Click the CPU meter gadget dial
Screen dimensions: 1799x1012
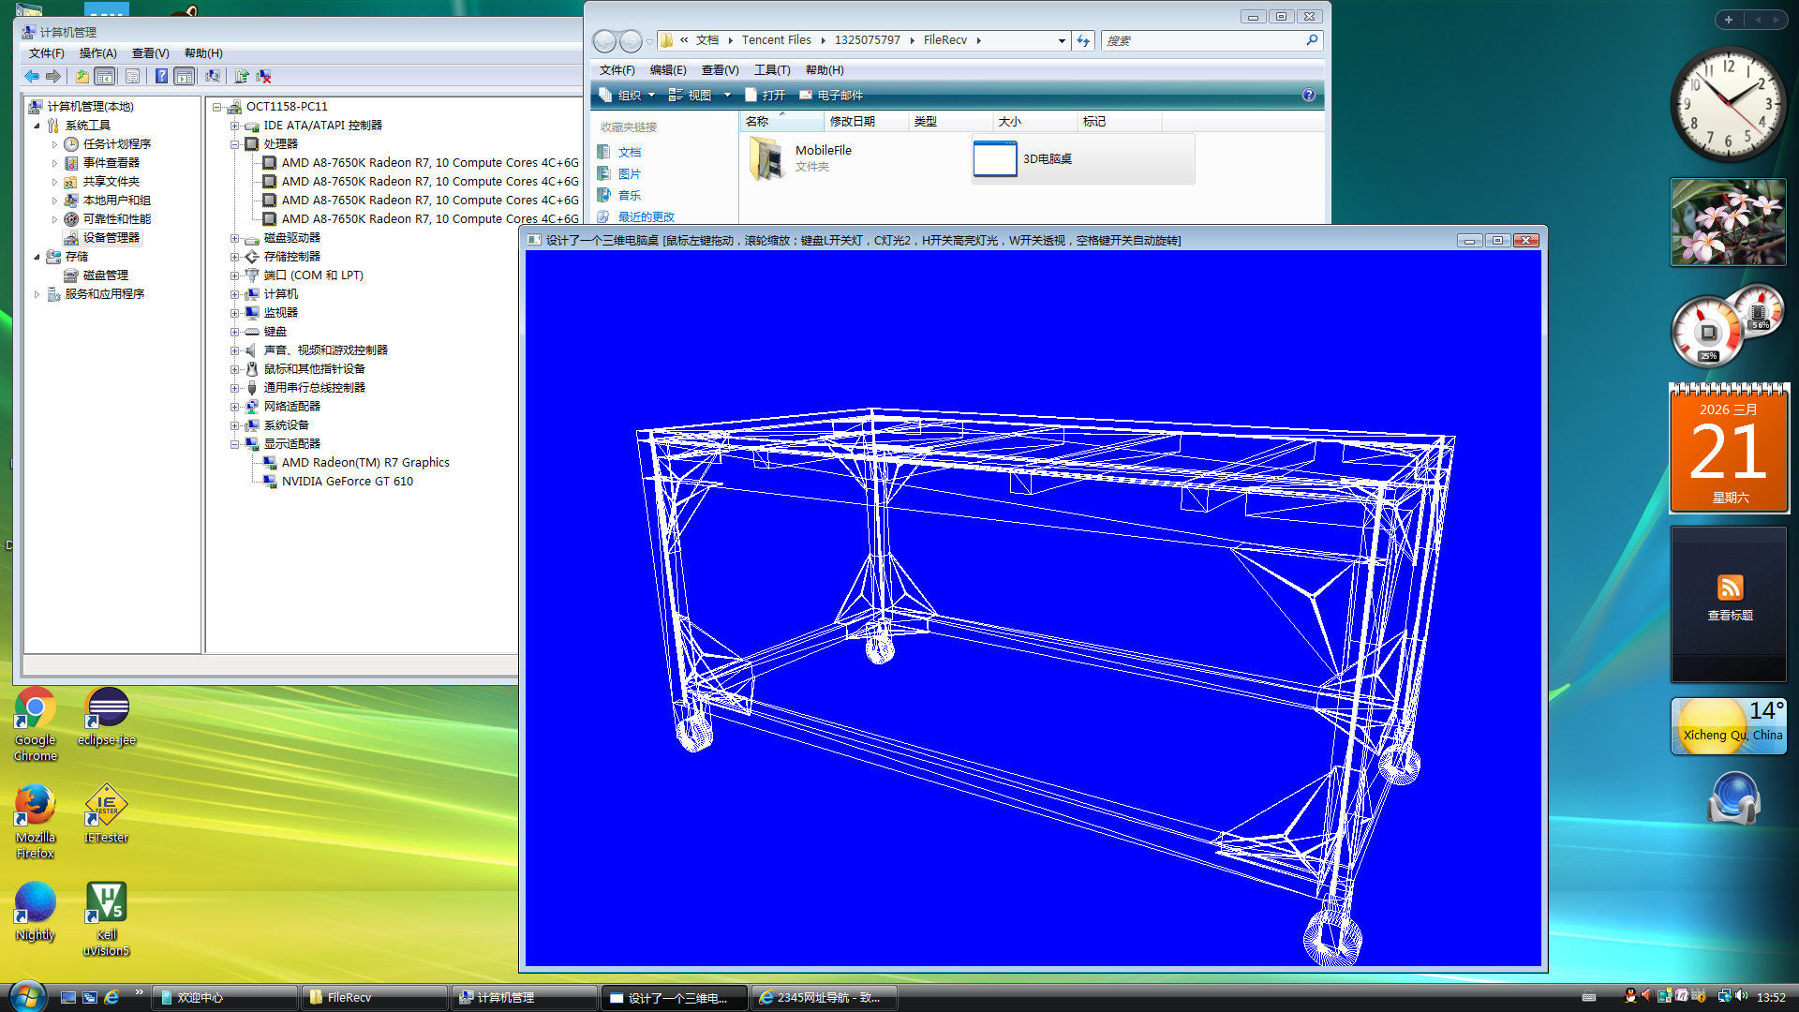click(1707, 333)
